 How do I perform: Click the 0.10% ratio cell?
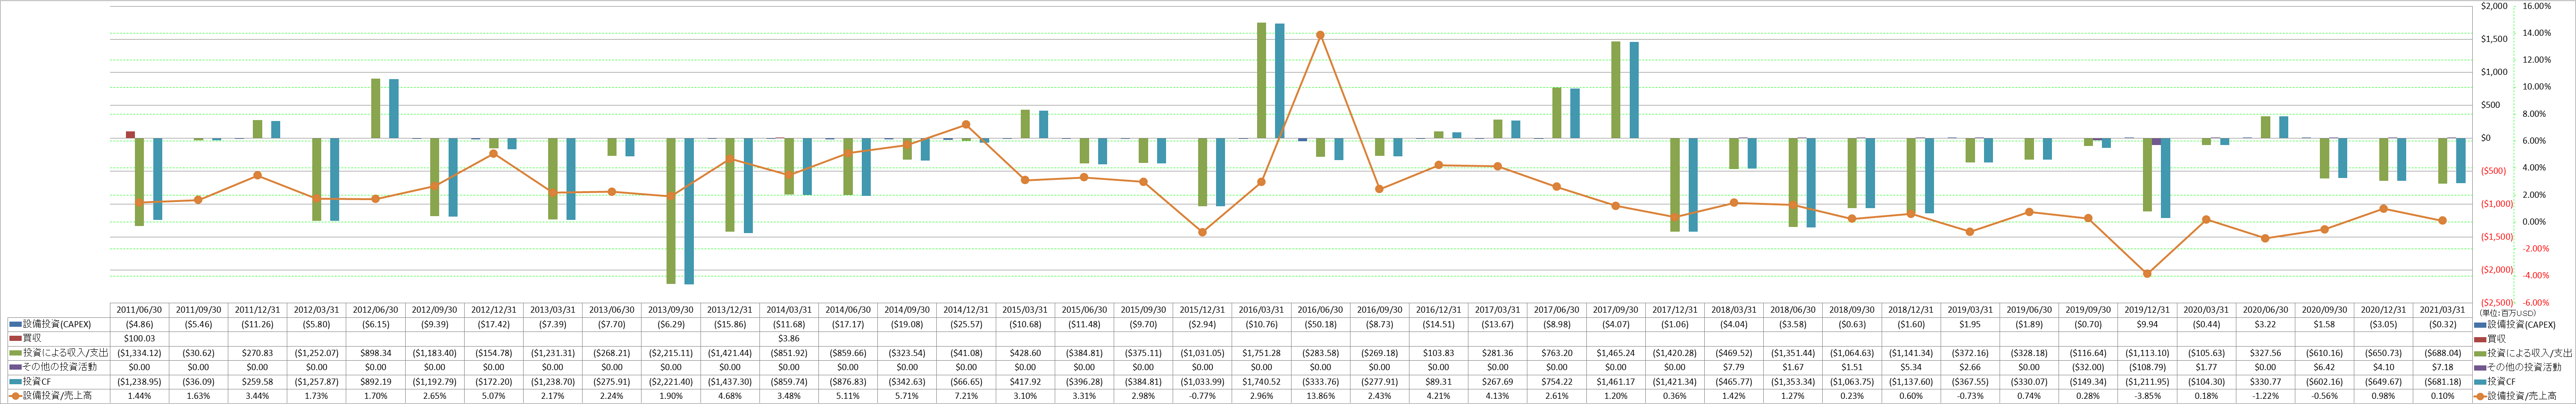(2443, 396)
